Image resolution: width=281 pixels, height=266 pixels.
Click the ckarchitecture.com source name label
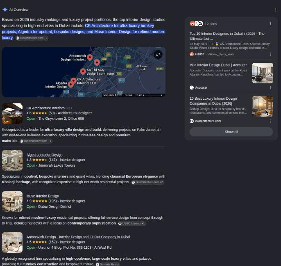click(x=208, y=121)
